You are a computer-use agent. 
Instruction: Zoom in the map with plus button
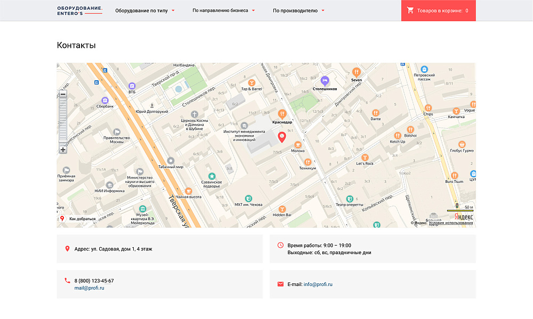click(x=63, y=149)
